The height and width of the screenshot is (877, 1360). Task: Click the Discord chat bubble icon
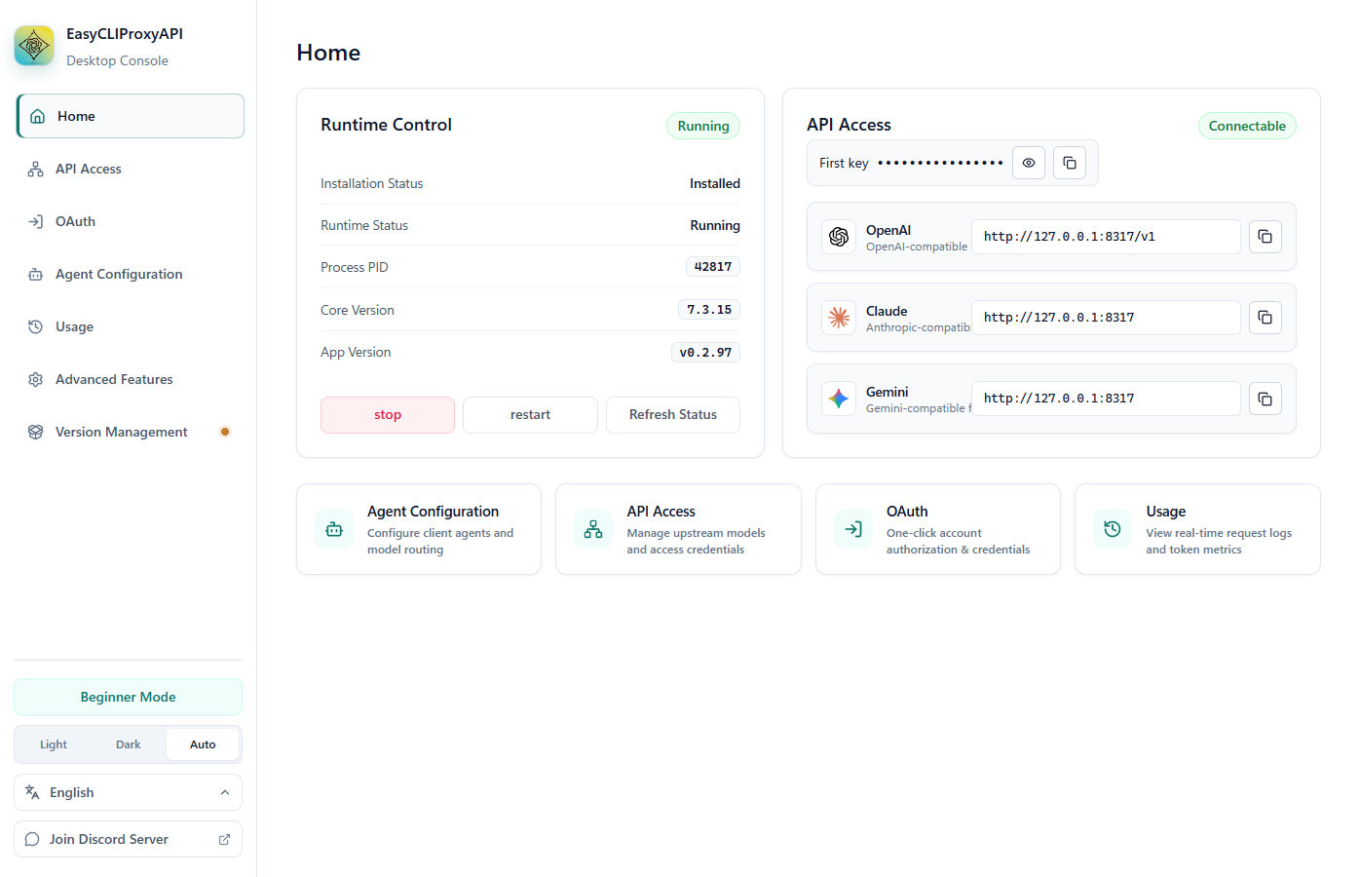pos(32,839)
